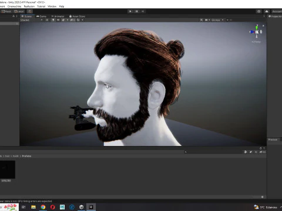Click the Project panel search field
The height and width of the screenshot is (211, 282).
[x=213, y=152]
